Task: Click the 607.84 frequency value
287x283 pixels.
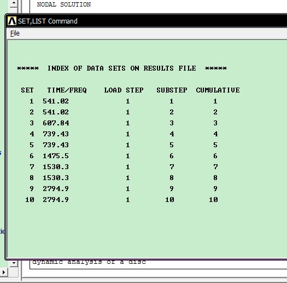Action: [56, 123]
